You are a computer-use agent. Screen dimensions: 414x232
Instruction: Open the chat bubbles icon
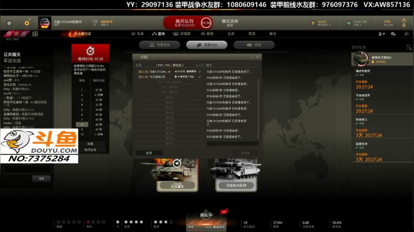(x=393, y=34)
